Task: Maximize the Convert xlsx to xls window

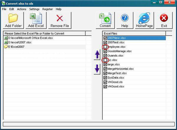Action: coord(161,2)
